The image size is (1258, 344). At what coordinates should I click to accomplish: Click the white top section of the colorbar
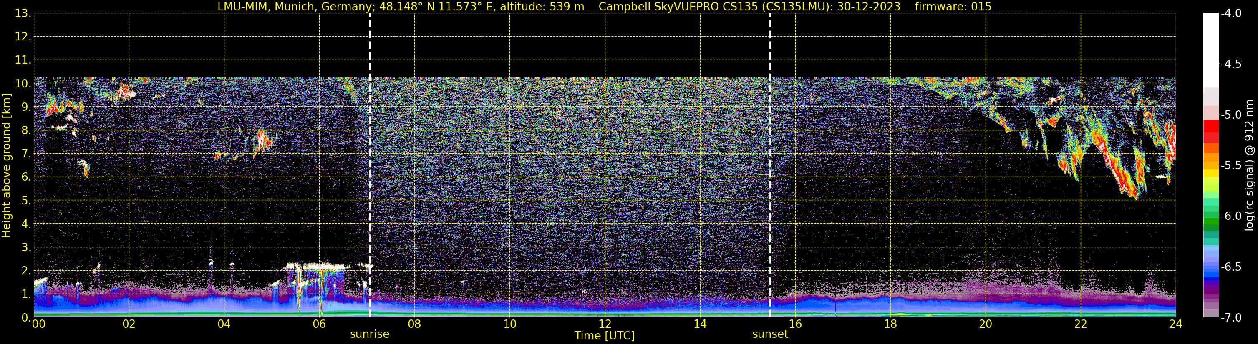[1211, 50]
